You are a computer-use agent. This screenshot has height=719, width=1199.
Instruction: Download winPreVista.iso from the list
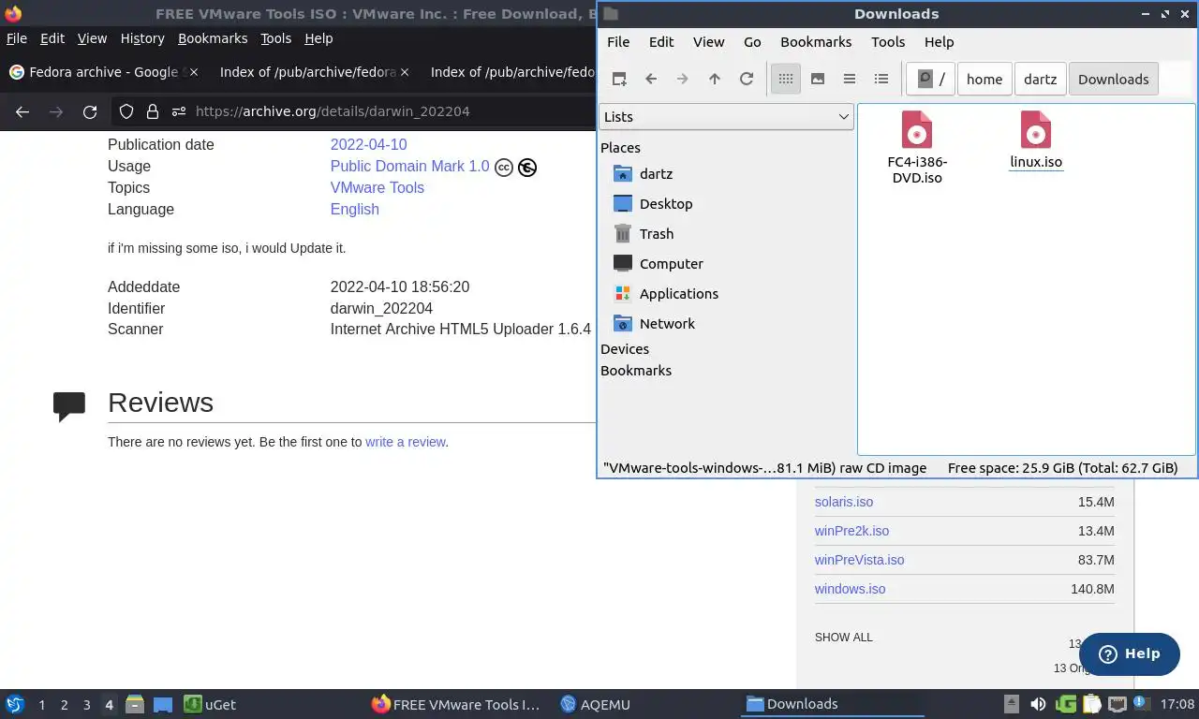click(860, 560)
